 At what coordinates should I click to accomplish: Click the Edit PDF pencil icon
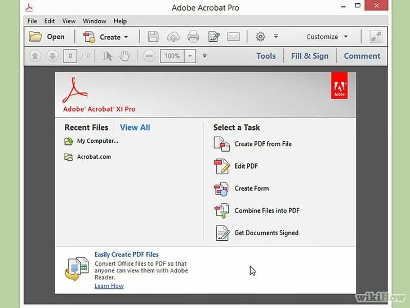(x=222, y=166)
